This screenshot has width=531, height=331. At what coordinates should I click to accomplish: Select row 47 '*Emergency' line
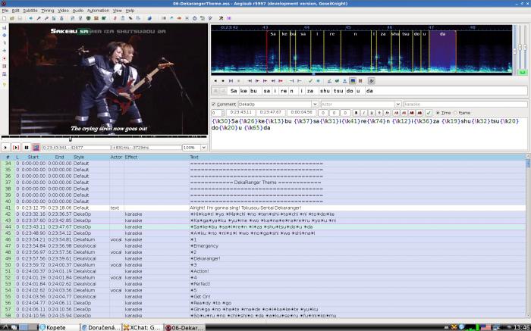tap(263, 246)
